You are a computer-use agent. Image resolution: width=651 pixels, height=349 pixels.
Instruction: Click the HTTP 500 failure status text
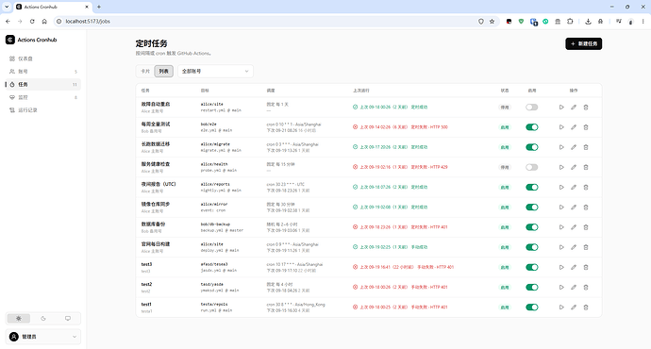439,127
